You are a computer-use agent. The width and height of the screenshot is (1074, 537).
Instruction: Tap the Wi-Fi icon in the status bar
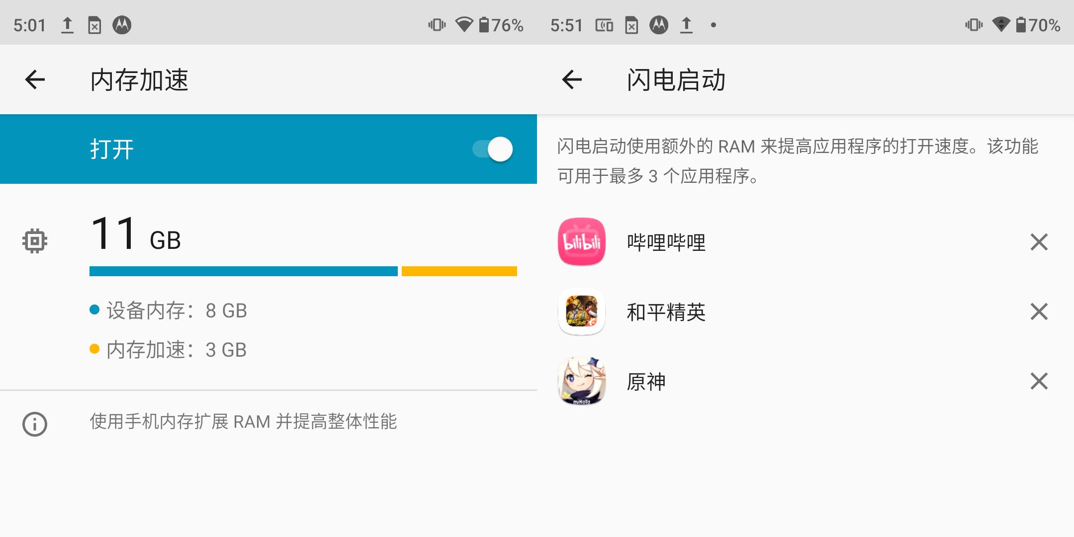tap(464, 24)
